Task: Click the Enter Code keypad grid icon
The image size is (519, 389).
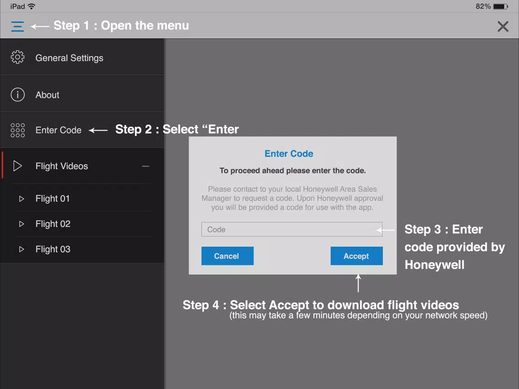Action: (x=17, y=130)
